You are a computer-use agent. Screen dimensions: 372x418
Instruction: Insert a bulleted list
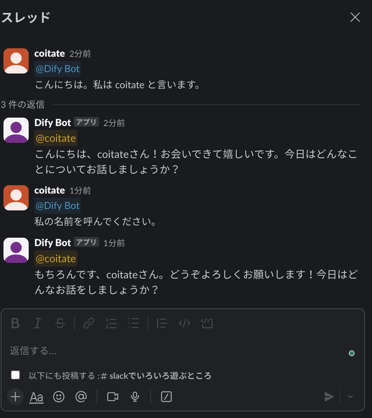click(134, 323)
